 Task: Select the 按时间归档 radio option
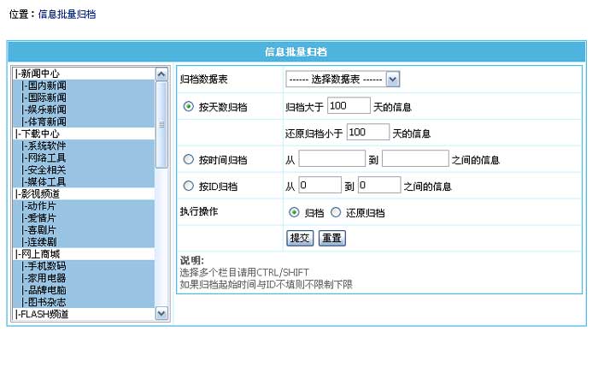click(188, 159)
